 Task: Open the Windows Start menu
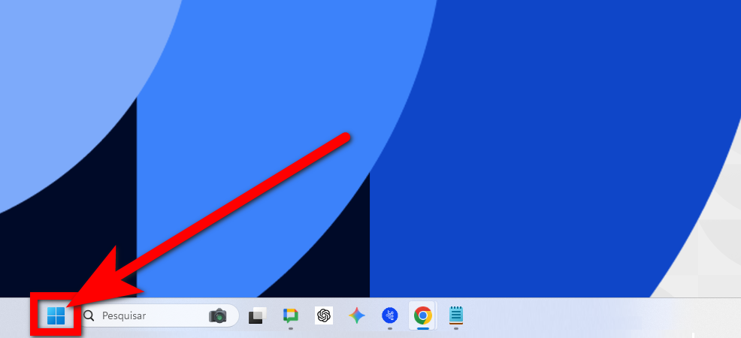[56, 315]
